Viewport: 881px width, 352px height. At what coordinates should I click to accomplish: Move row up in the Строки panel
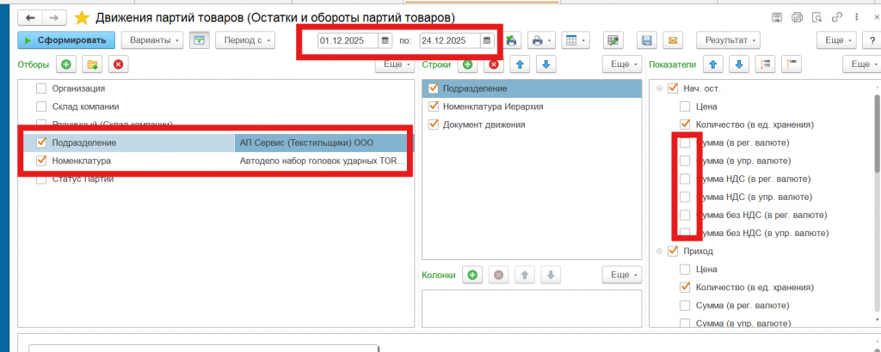pos(520,64)
